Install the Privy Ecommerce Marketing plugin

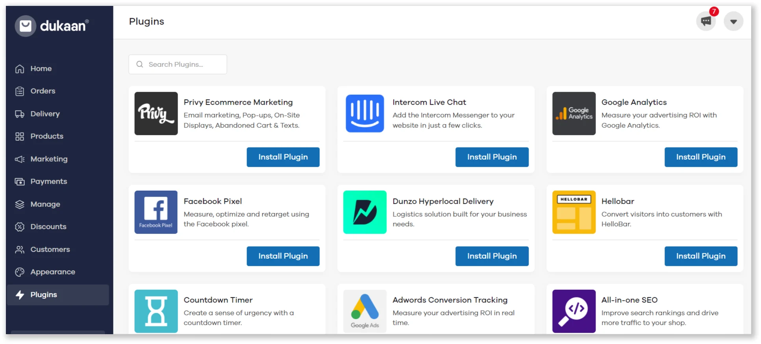(283, 157)
